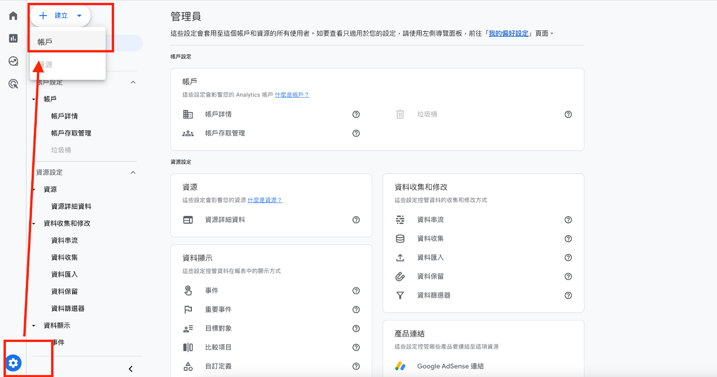Screen dimensions: 717x377
Task: Open help for 垃圾桶 row
Action: (x=568, y=114)
